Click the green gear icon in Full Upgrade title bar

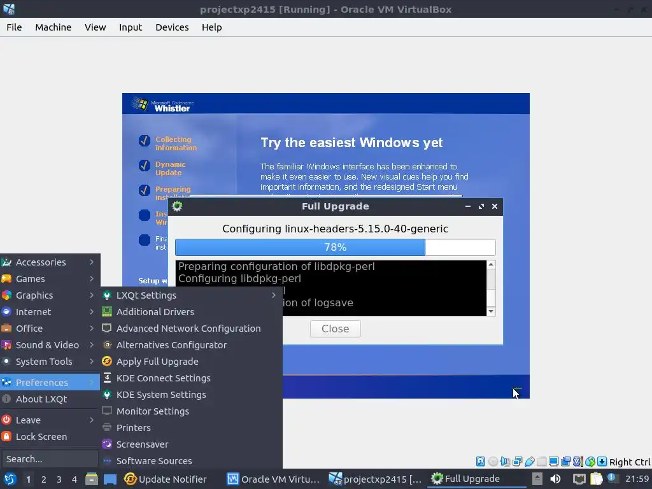(177, 206)
